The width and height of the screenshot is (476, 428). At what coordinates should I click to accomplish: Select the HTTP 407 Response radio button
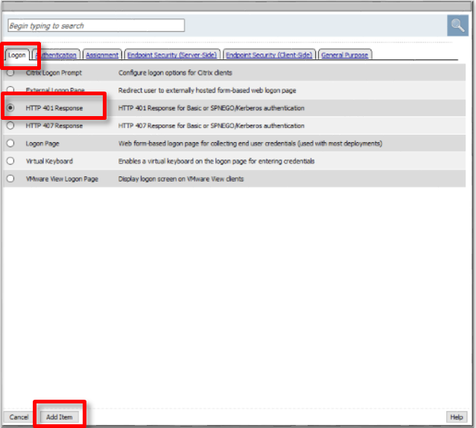pyautogui.click(x=10, y=125)
